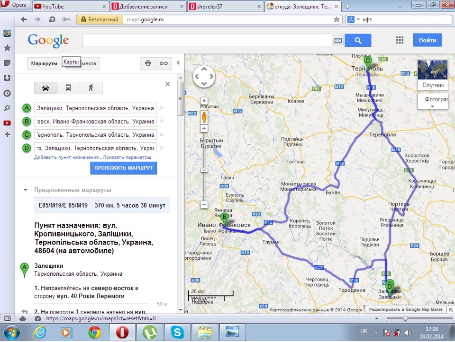Click the Показать параметры link
This screenshot has width=455, height=342.
pyautogui.click(x=127, y=157)
